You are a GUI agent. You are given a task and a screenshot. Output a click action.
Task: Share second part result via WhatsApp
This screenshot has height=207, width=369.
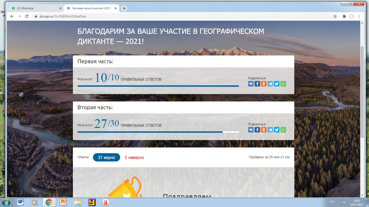(283, 130)
